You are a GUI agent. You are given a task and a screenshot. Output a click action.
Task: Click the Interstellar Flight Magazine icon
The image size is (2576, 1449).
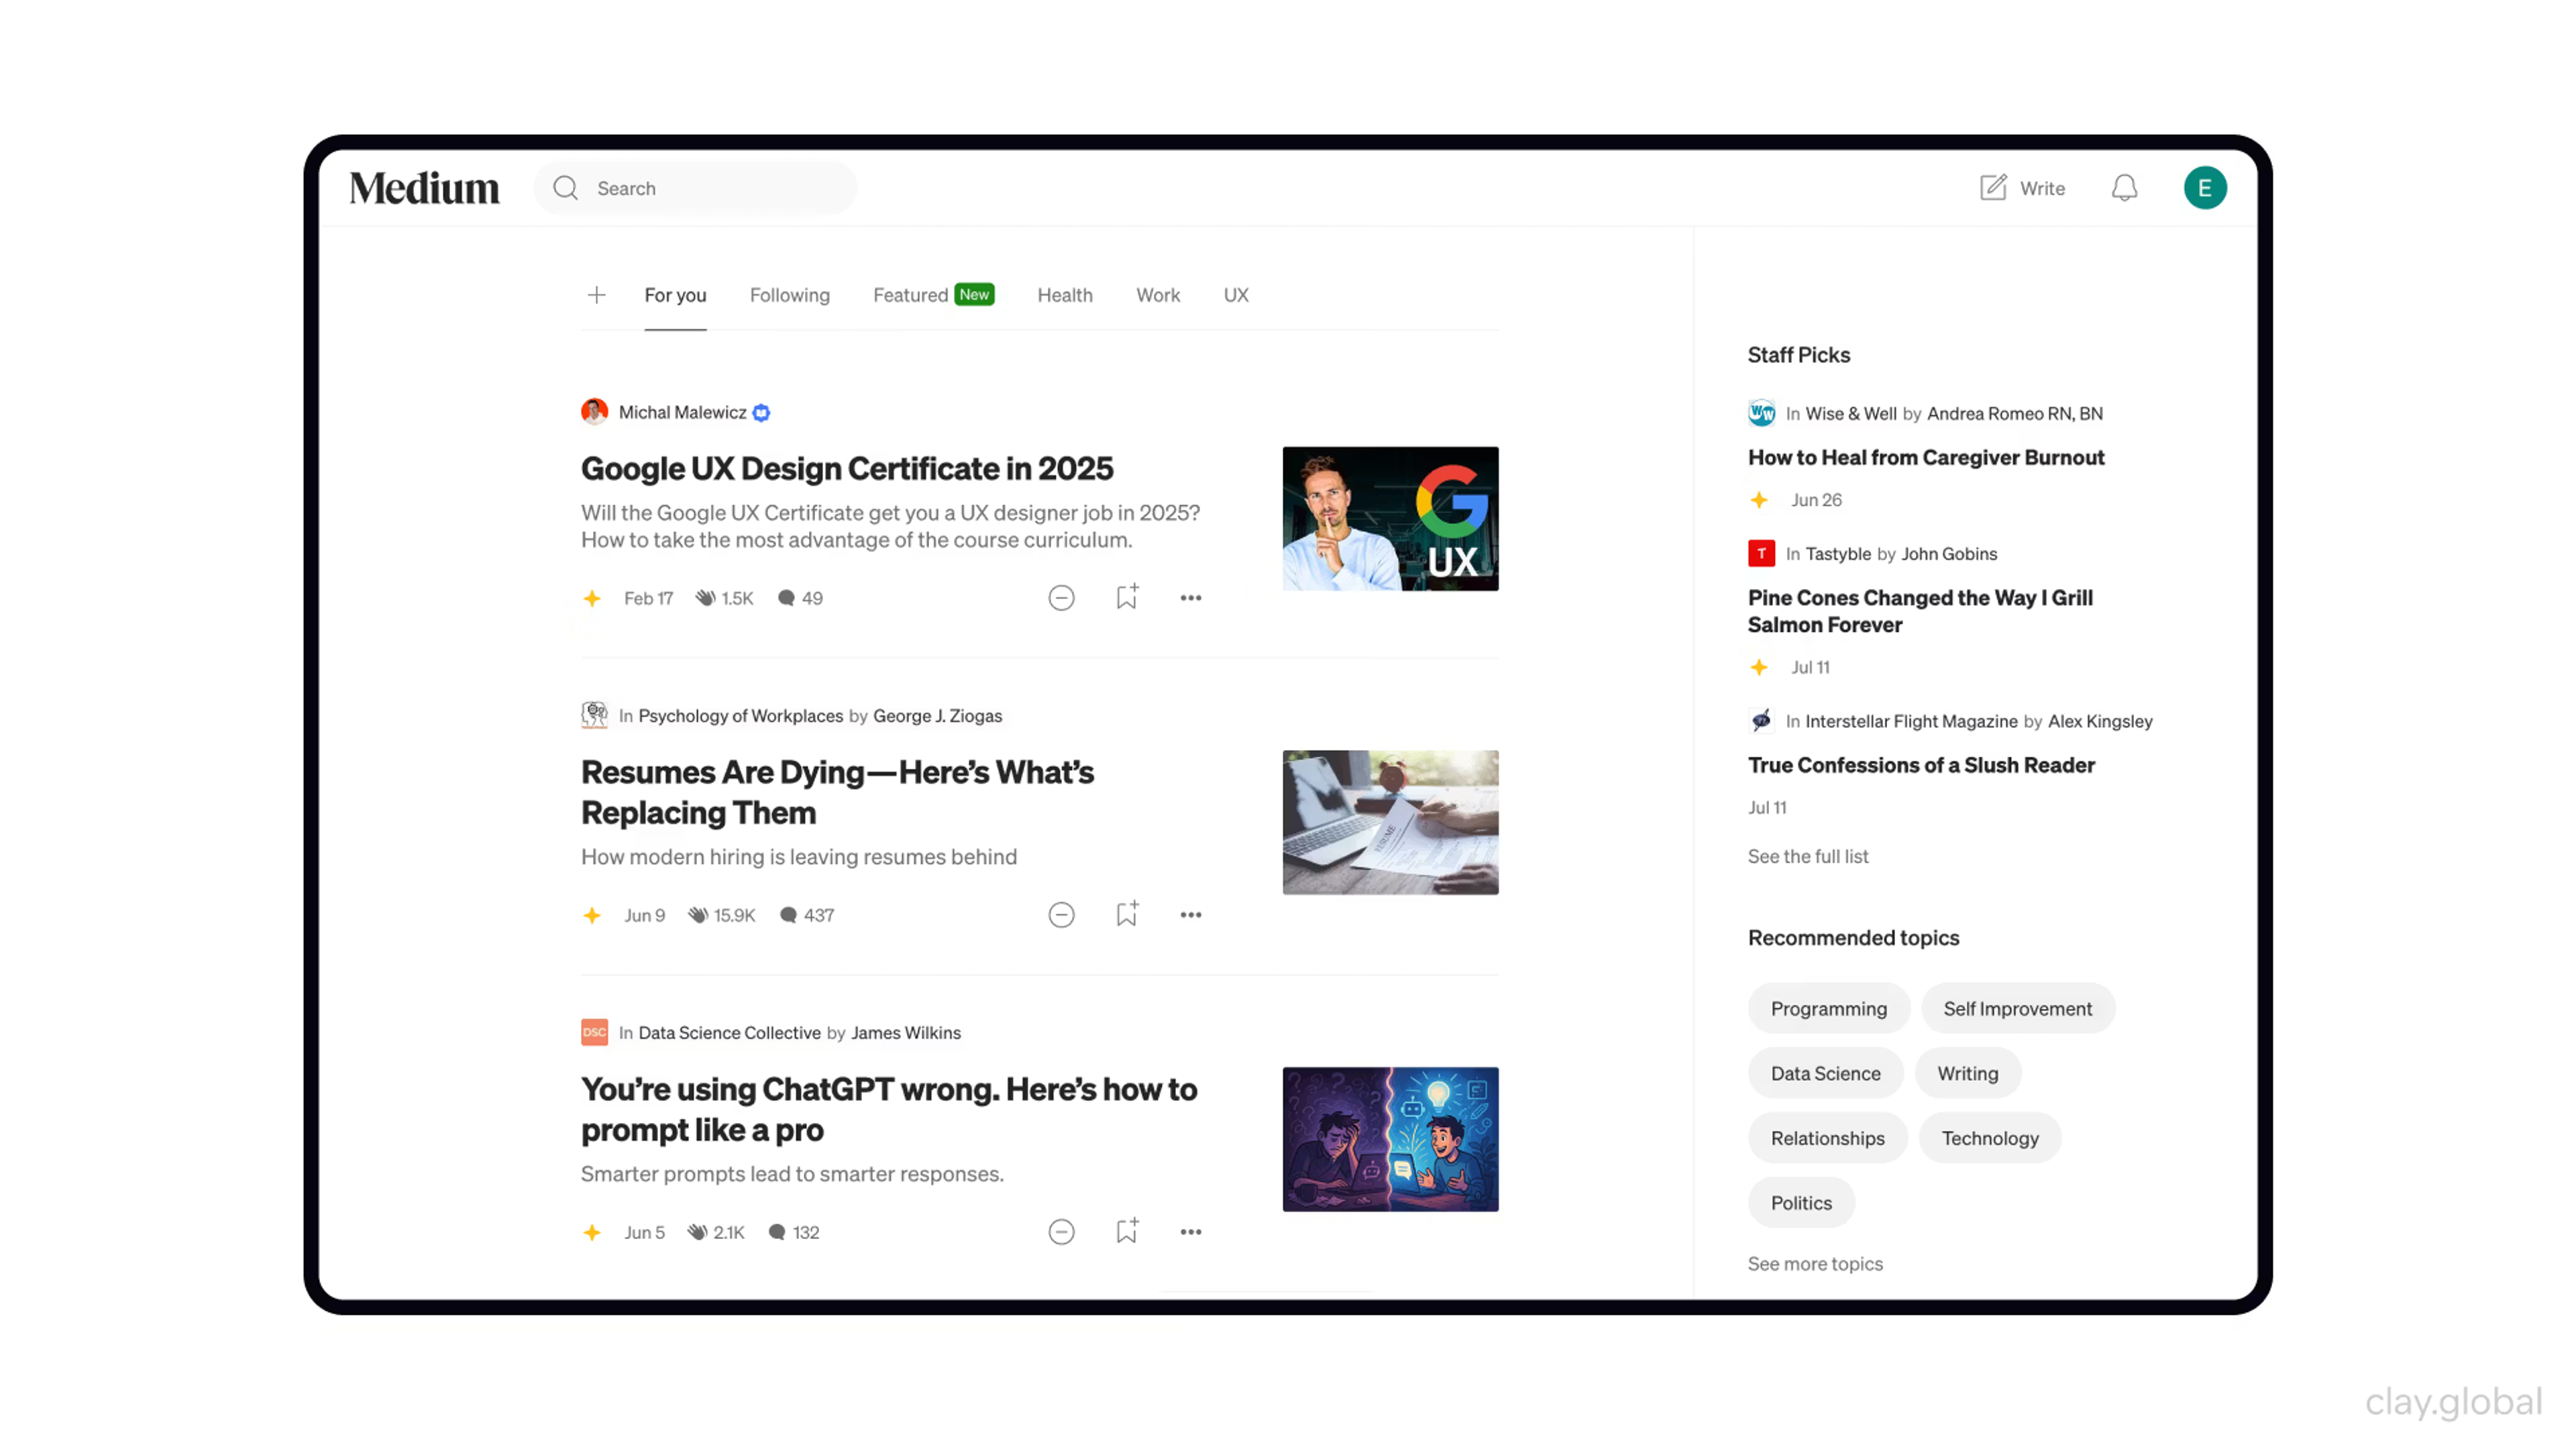(1761, 721)
